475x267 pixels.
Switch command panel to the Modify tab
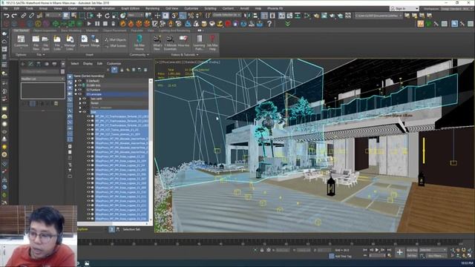coord(30,64)
